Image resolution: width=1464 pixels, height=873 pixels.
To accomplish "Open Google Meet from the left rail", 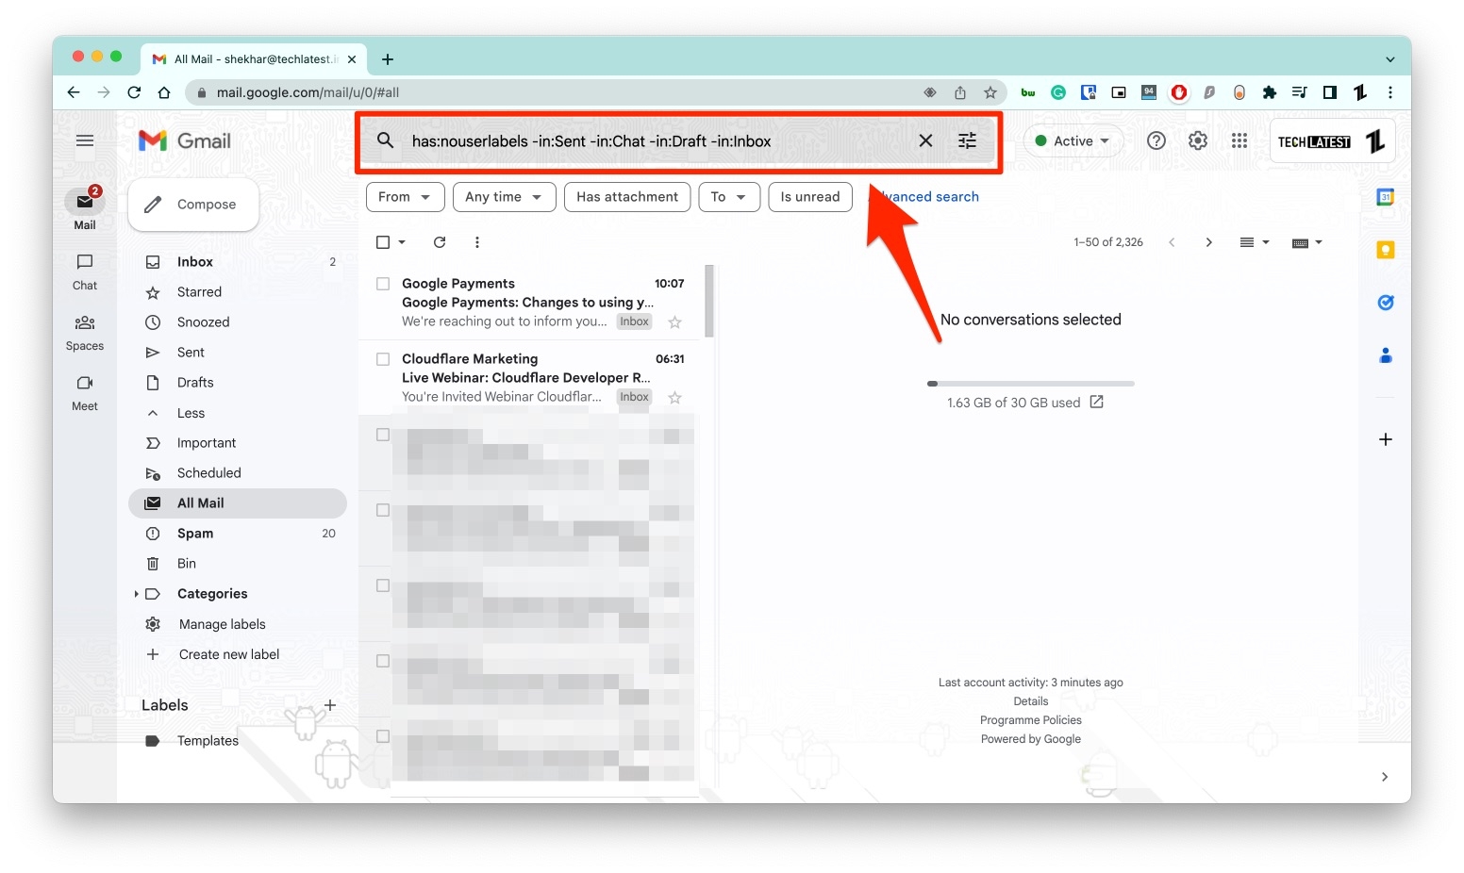I will click(84, 393).
